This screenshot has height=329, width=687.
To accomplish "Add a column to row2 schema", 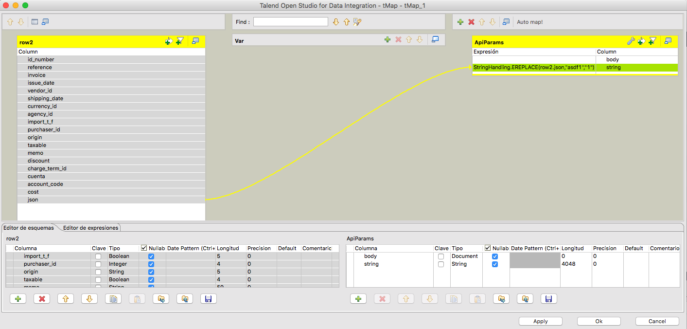I will click(18, 299).
